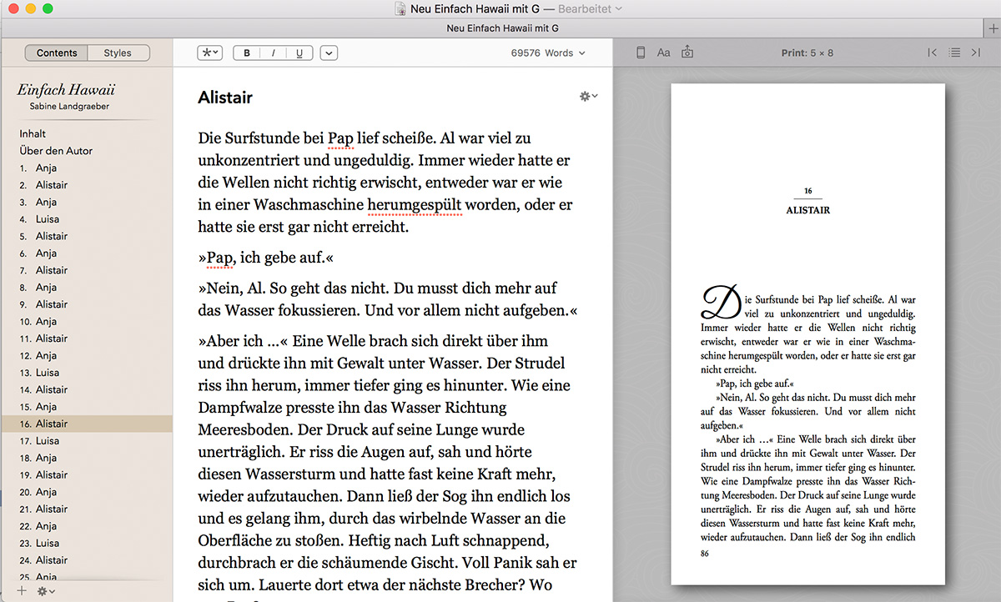The image size is (1001, 602).
Task: Expand the 69576 Words count menu
Action: (548, 53)
